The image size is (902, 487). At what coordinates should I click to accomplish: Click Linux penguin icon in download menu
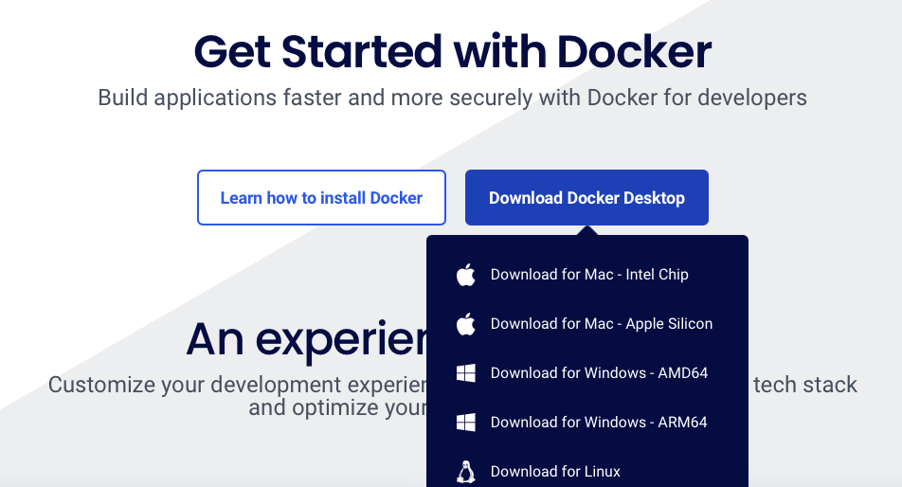(466, 472)
